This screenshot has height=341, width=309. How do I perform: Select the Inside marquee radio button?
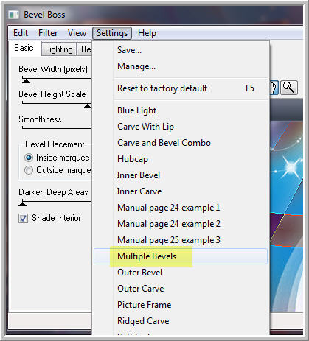tap(29, 158)
